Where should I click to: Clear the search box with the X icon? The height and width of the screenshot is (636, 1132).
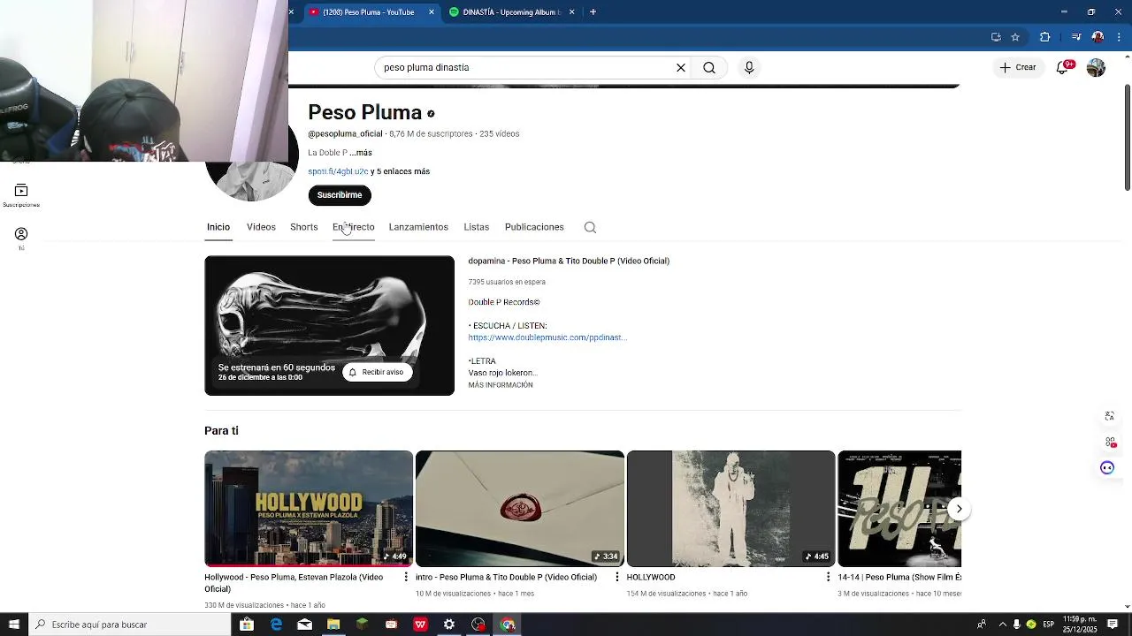click(681, 67)
